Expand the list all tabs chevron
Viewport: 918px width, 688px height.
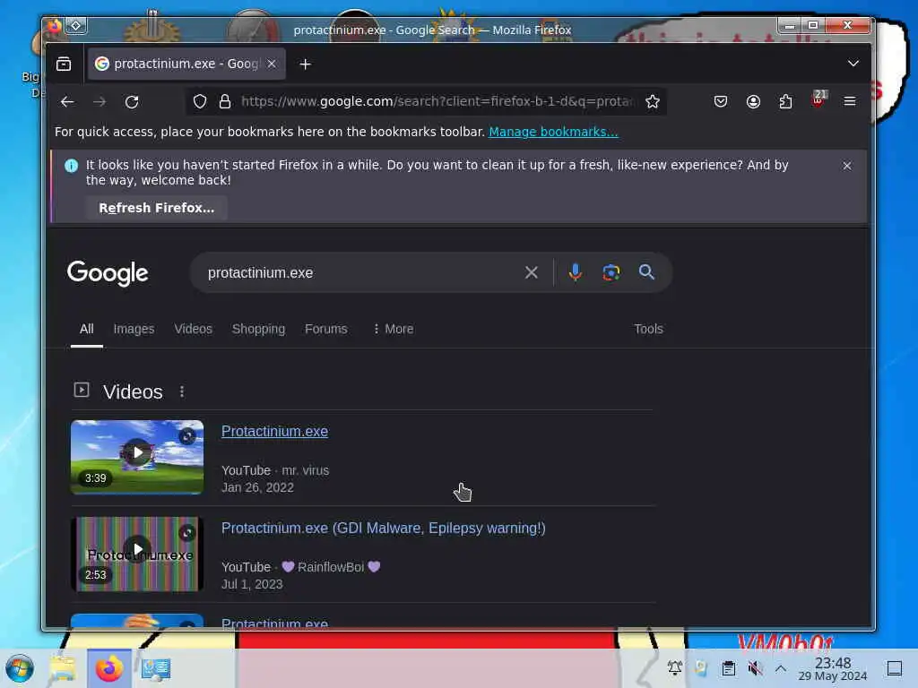pos(853,64)
